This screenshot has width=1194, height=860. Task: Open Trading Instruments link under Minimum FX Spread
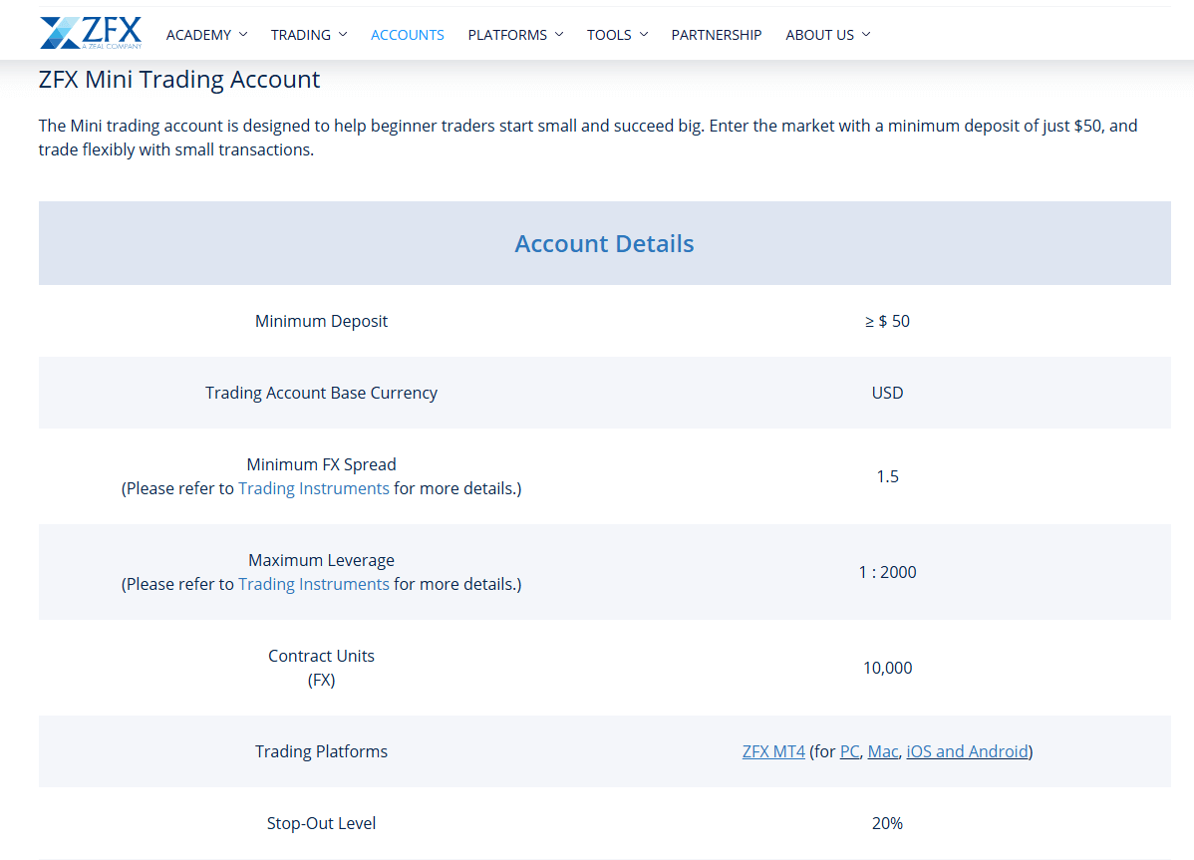314,488
